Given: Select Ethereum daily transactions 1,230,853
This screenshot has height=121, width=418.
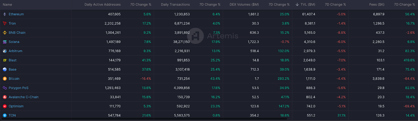Looking at the screenshot, I should tap(182, 14).
